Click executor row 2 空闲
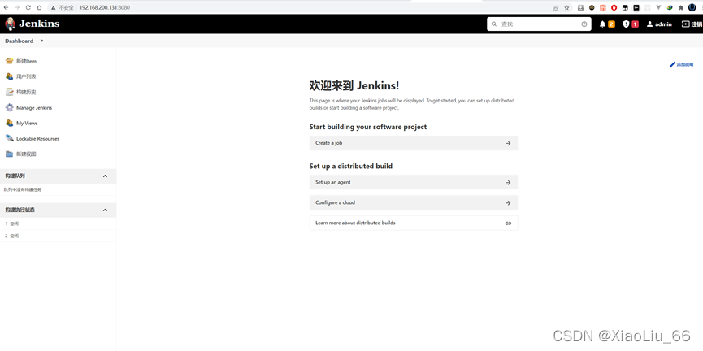This screenshot has width=703, height=351. click(x=59, y=236)
